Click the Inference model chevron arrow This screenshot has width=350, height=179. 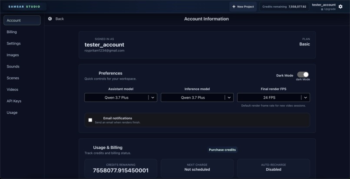tap(229, 97)
